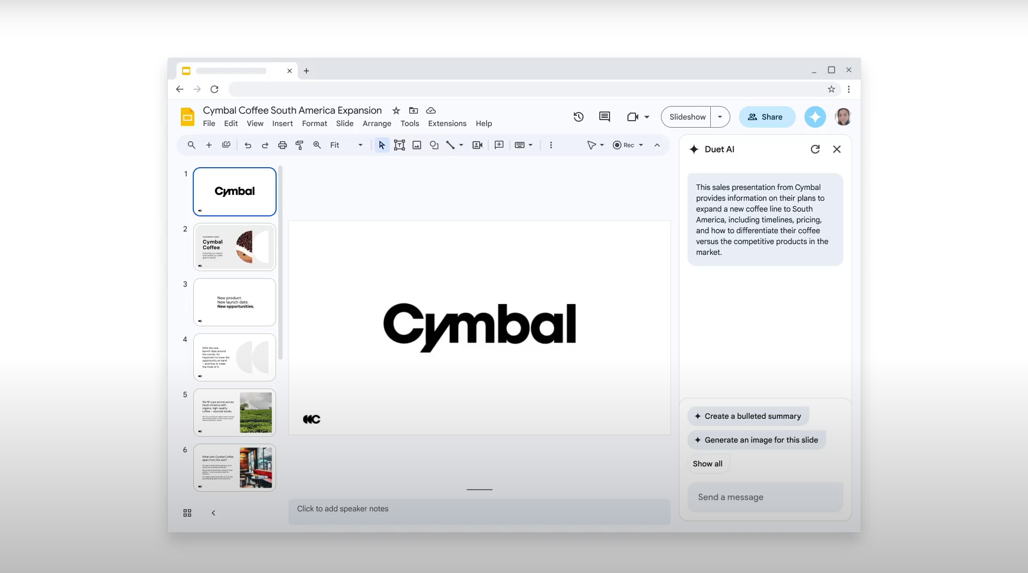Refresh the Duet AI panel
This screenshot has width=1028, height=573.
click(815, 149)
